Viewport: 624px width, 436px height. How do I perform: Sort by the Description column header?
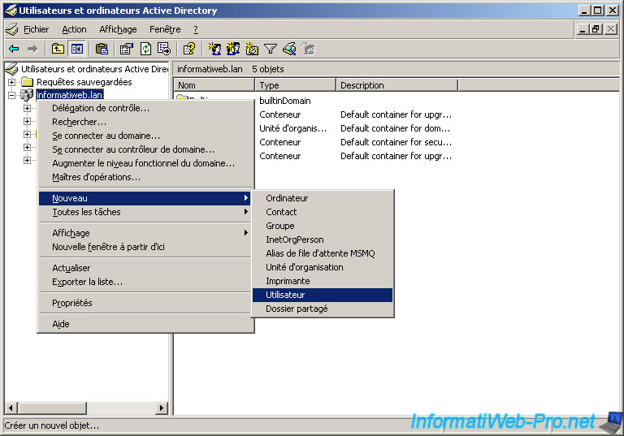[x=397, y=85]
